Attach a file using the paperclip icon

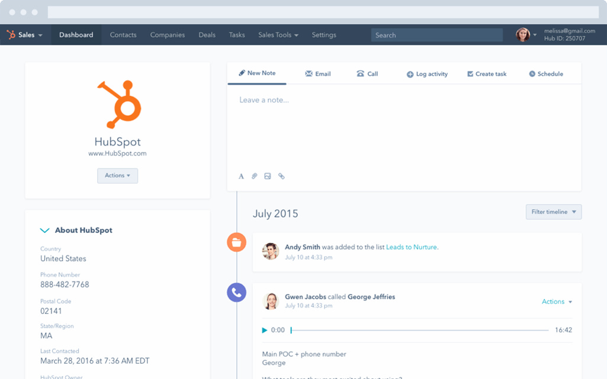(x=255, y=176)
